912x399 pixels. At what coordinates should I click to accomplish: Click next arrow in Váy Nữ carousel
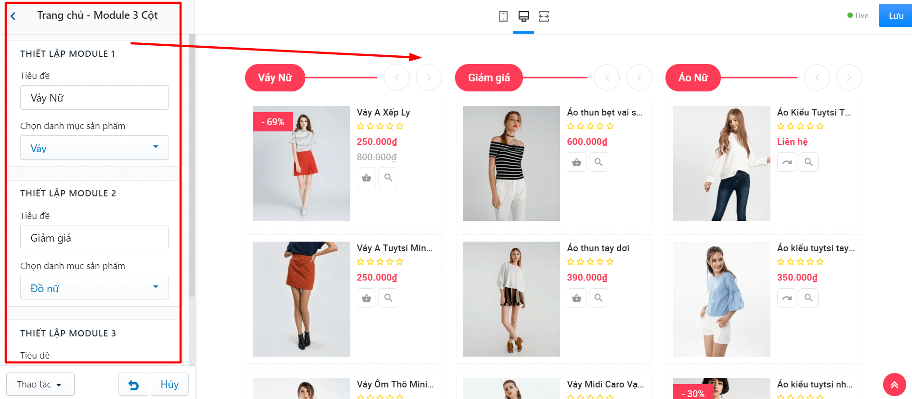(429, 77)
